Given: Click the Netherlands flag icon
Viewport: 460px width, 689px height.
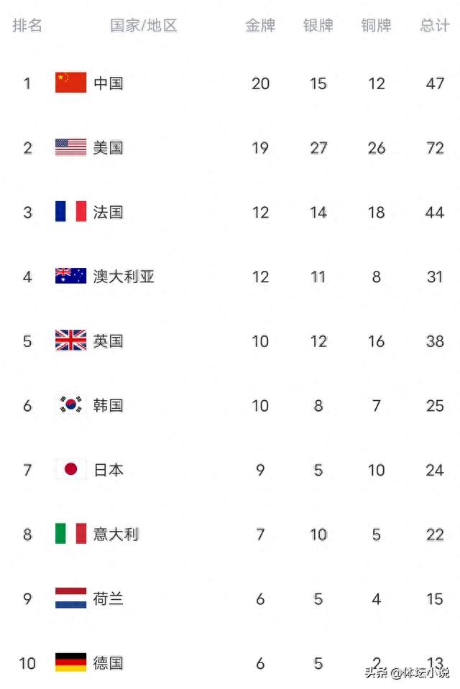Looking at the screenshot, I should coord(71,598).
